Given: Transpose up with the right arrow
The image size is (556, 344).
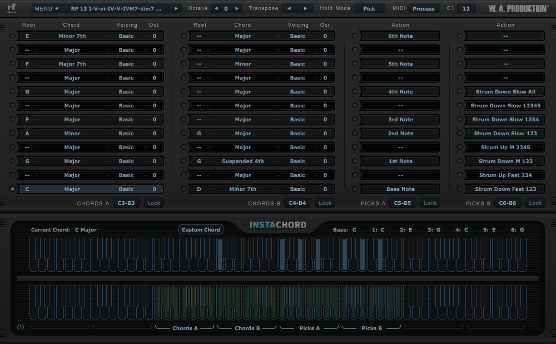Looking at the screenshot, I should (x=305, y=8).
